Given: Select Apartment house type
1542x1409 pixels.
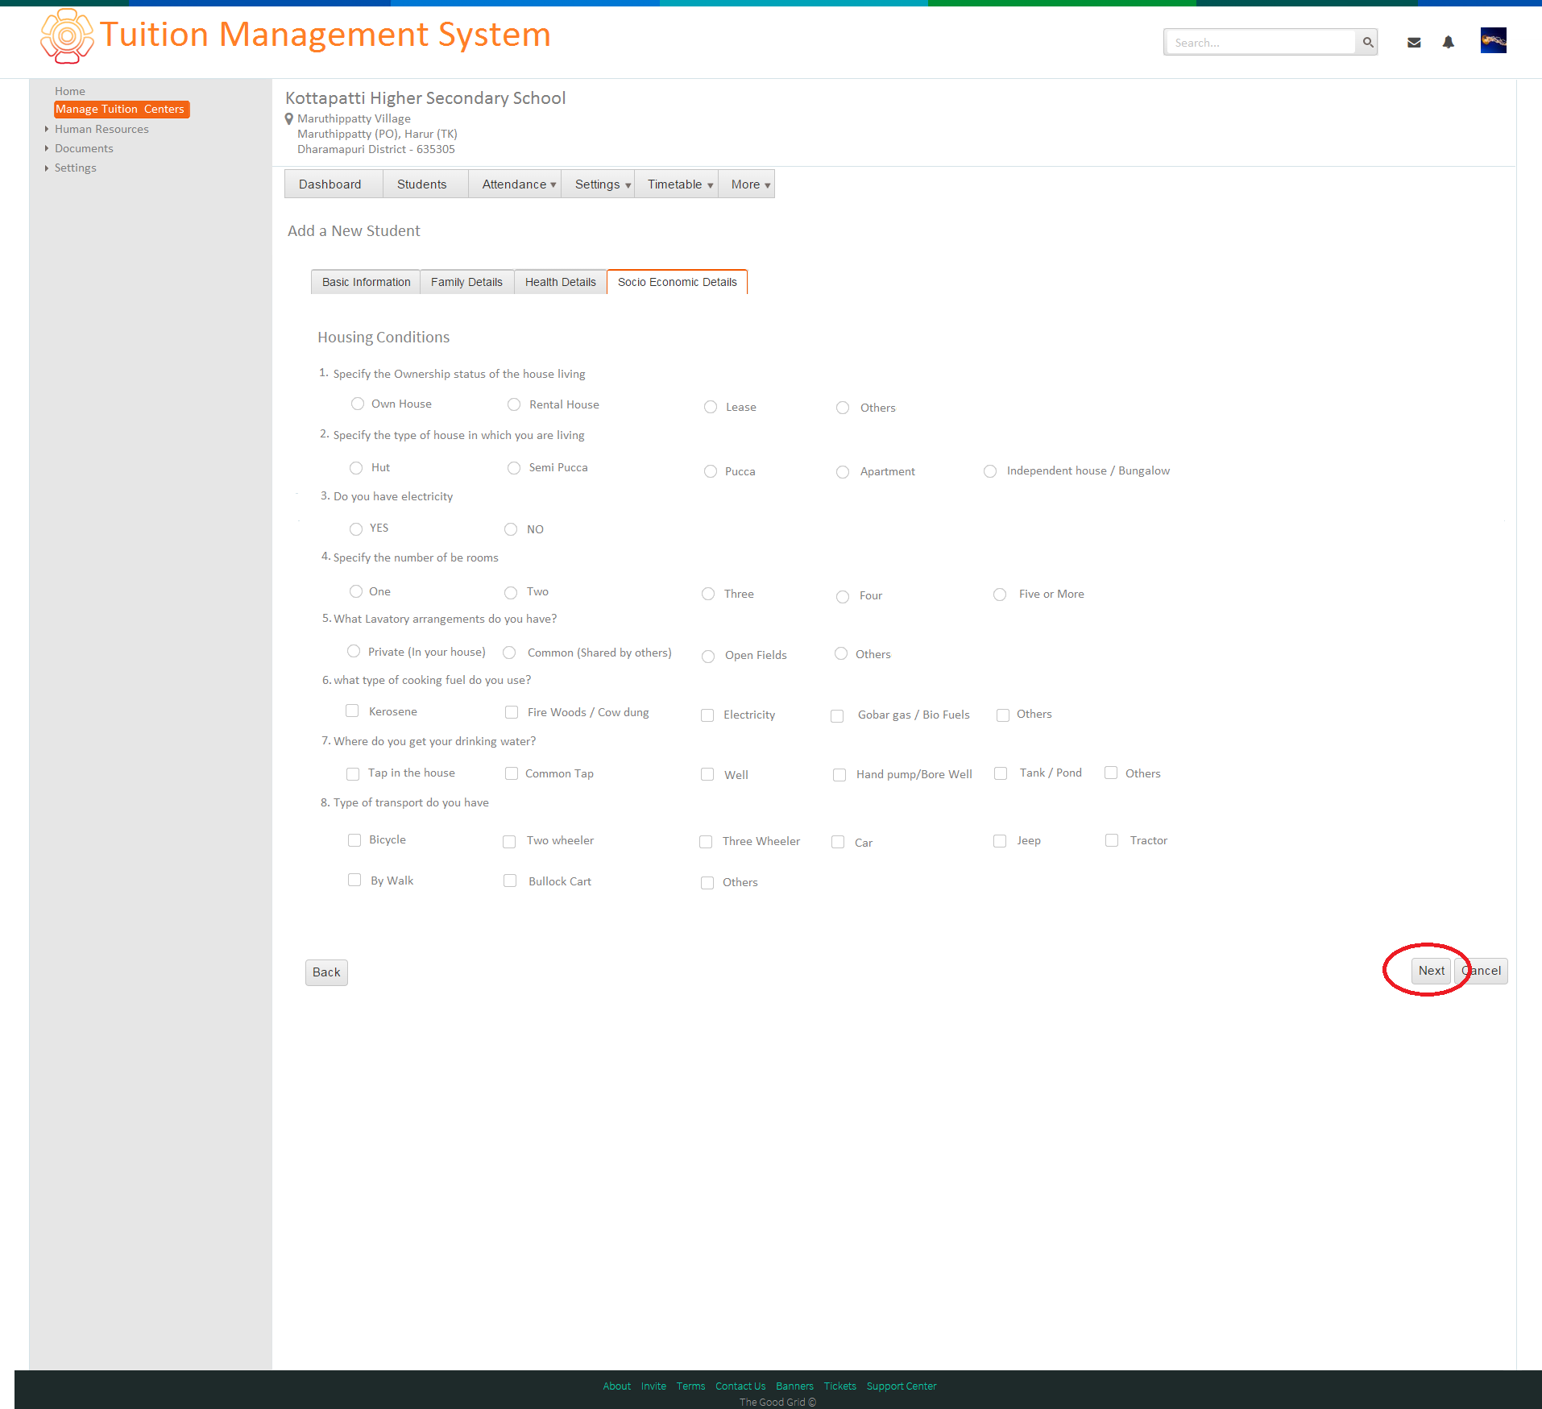Looking at the screenshot, I should 843,472.
